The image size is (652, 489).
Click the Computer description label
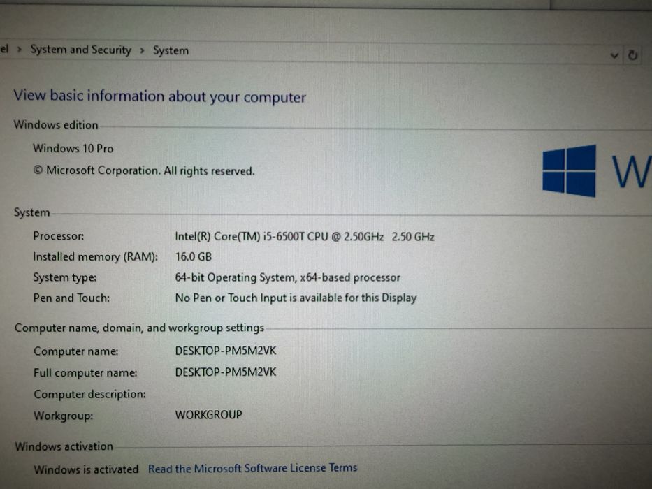click(x=90, y=394)
